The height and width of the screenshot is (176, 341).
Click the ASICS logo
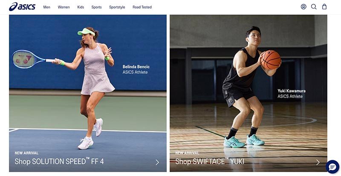pyautogui.click(x=22, y=7)
